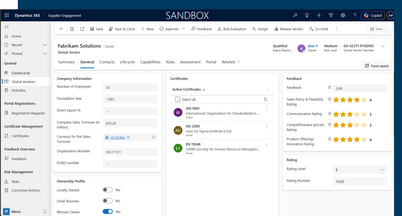Save the record
Image resolution: width=402 pixels, height=216 pixels.
tap(97, 29)
